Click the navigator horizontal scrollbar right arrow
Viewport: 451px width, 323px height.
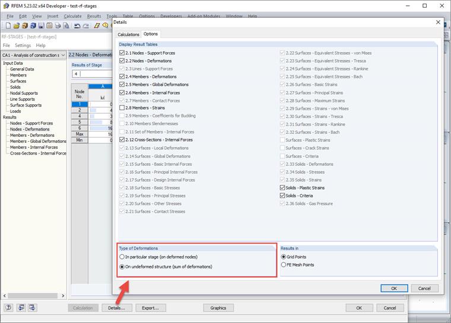[x=63, y=296]
